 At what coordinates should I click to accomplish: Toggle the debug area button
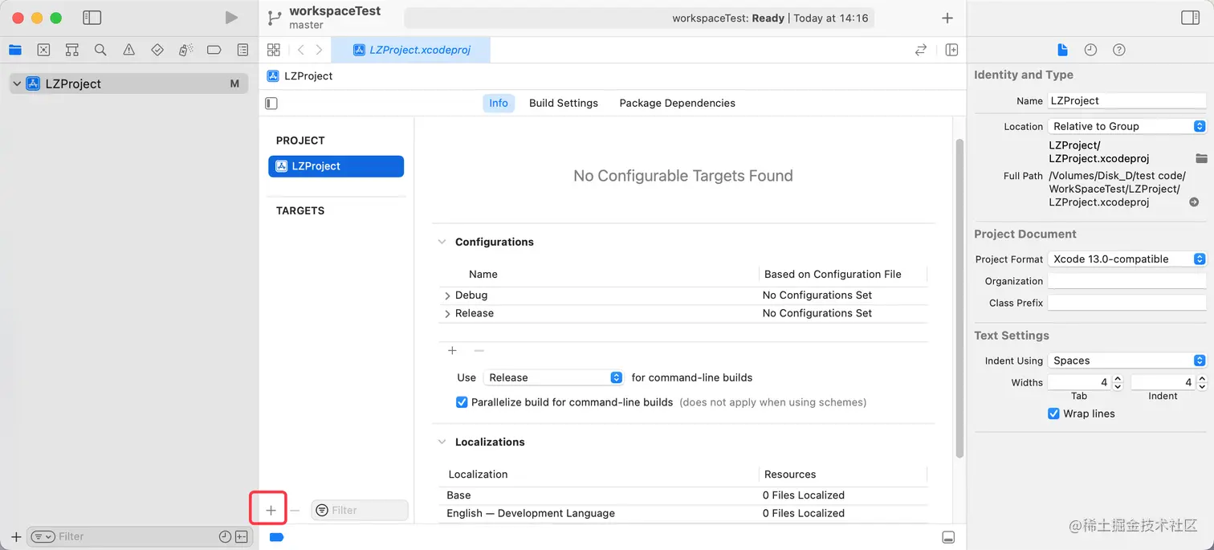pyautogui.click(x=948, y=536)
